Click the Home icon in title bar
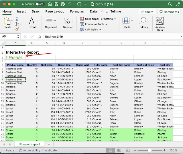Viewport: 183px width, 154px height. pyautogui.click(x=50, y=4)
